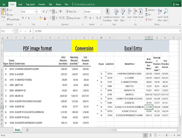Click the Increase Indent icon
The height and width of the screenshot is (138, 182).
(63, 18)
